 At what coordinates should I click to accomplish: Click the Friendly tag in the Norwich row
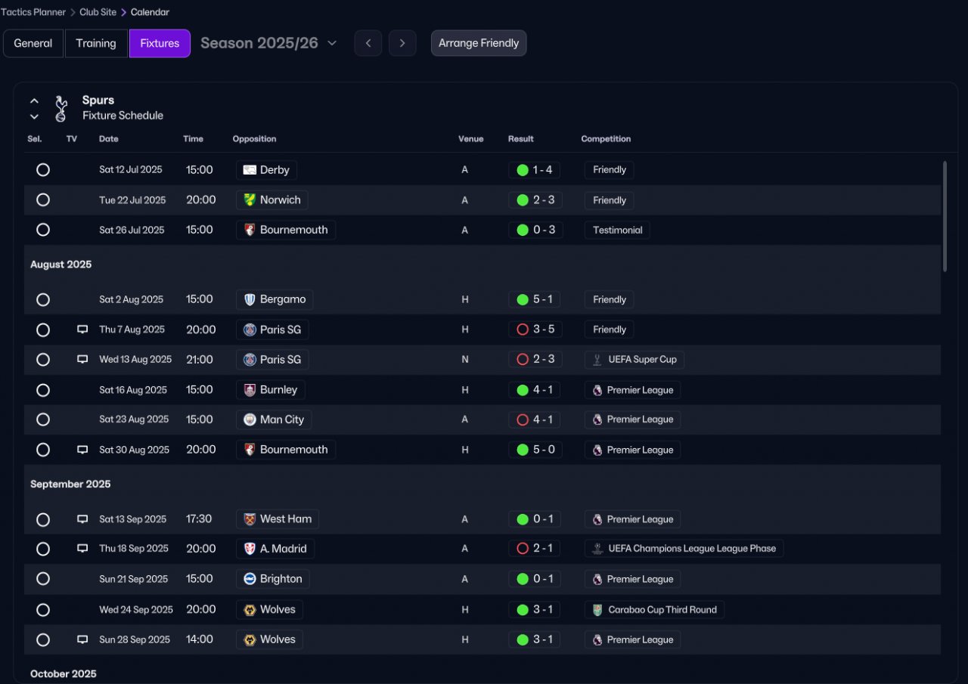[x=610, y=200]
